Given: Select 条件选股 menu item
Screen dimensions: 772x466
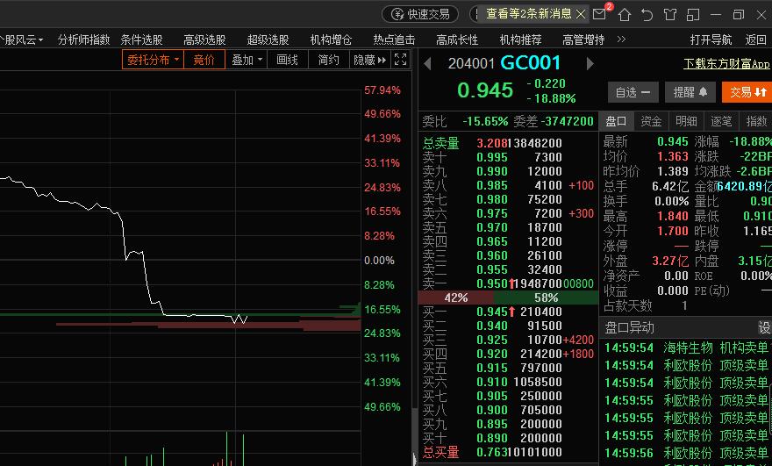Looking at the screenshot, I should [x=142, y=39].
